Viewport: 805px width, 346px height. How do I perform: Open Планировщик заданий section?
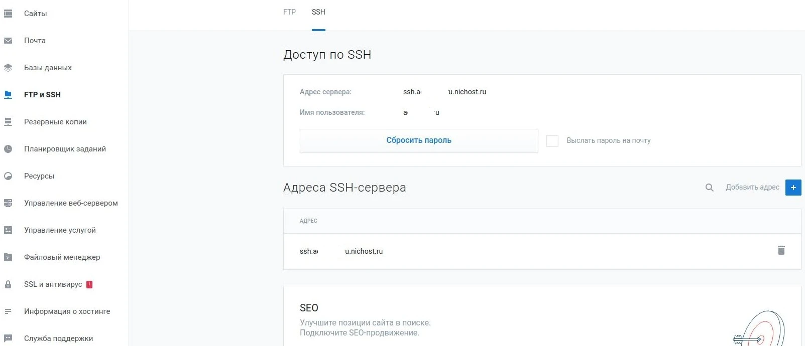65,149
